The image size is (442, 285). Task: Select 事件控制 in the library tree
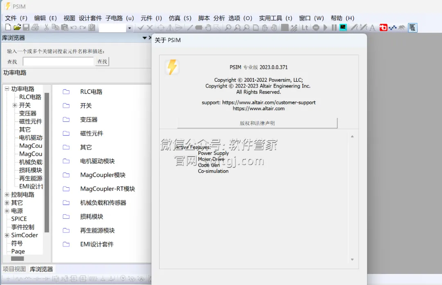click(23, 227)
